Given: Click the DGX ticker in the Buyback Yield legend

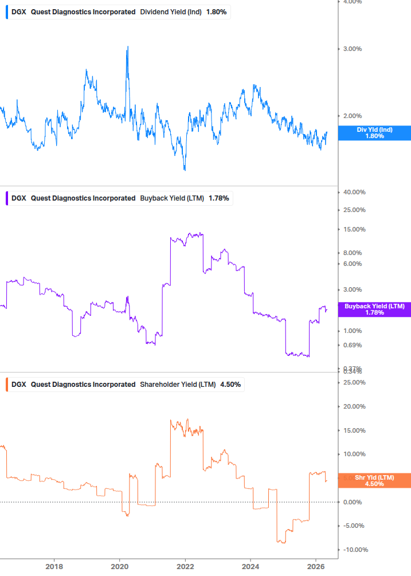Looking at the screenshot, I should 19,198.
